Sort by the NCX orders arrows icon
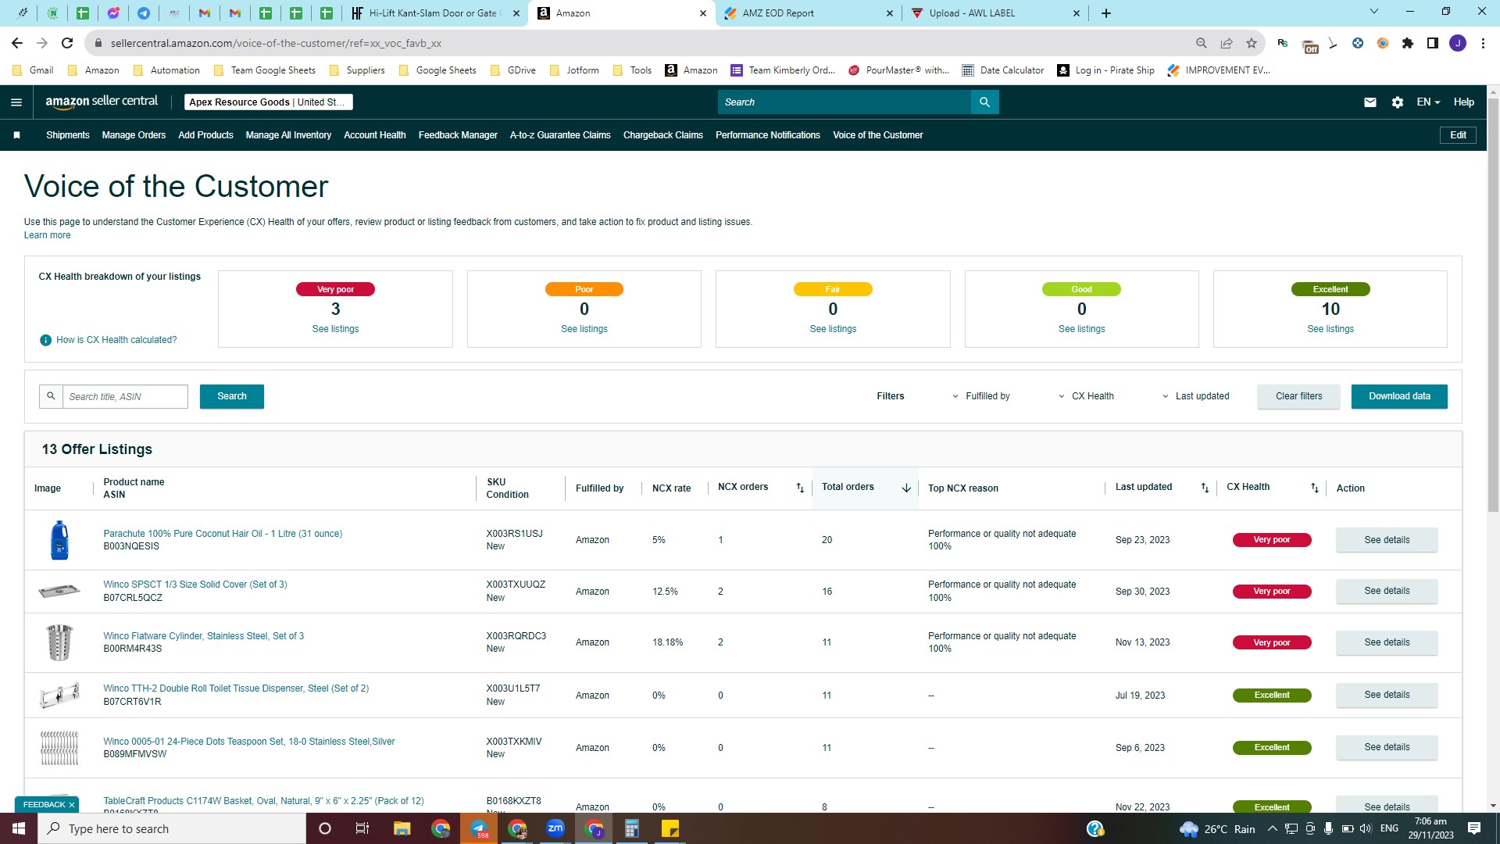The image size is (1500, 844). [800, 488]
